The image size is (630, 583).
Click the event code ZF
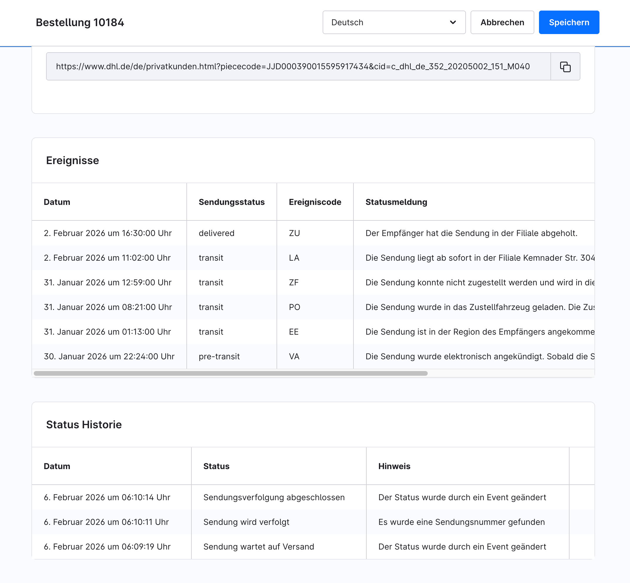(x=294, y=282)
